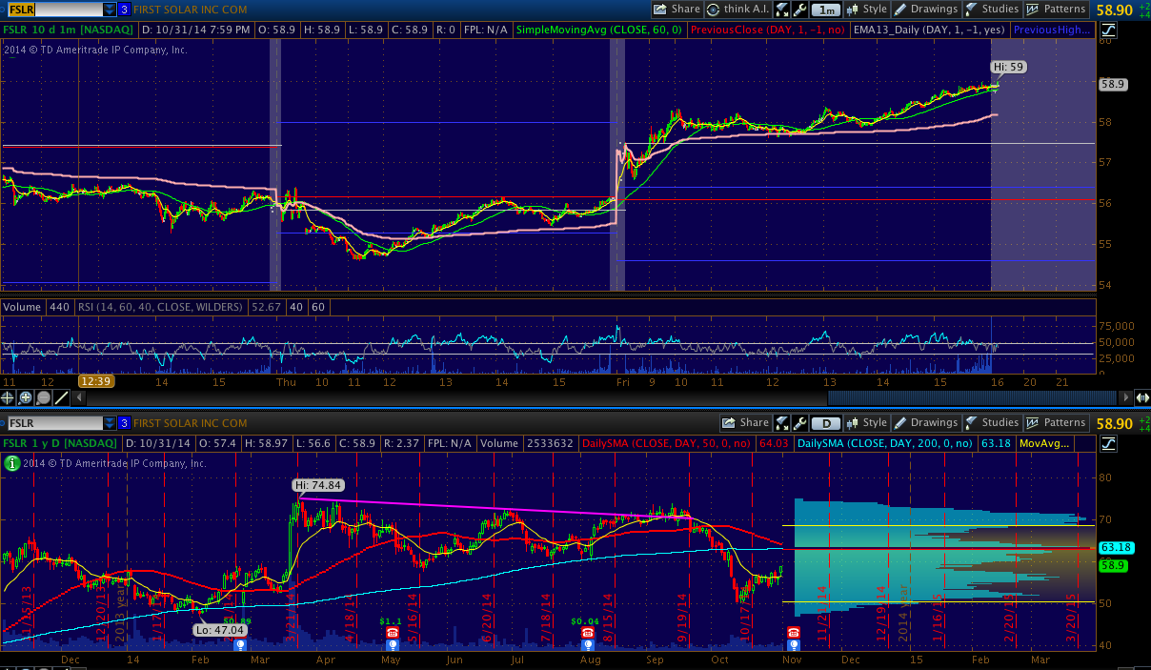Click the crosshair pan tool icon

pyautogui.click(x=9, y=397)
